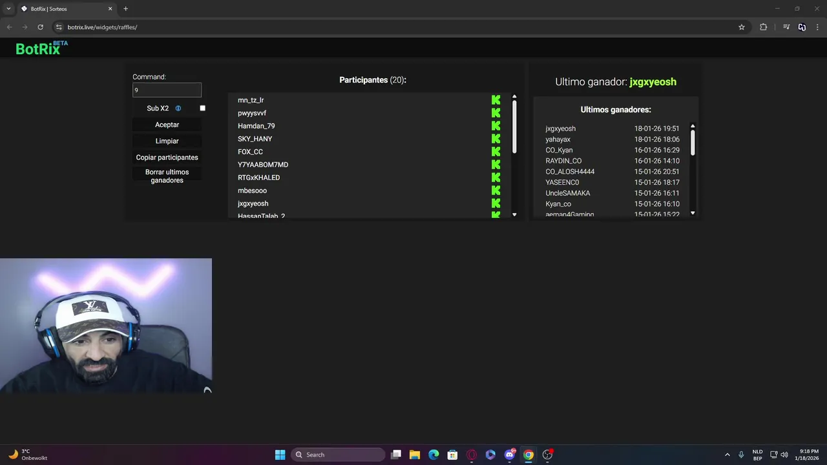Select the BotRix | Sorteos tab

coord(67,9)
